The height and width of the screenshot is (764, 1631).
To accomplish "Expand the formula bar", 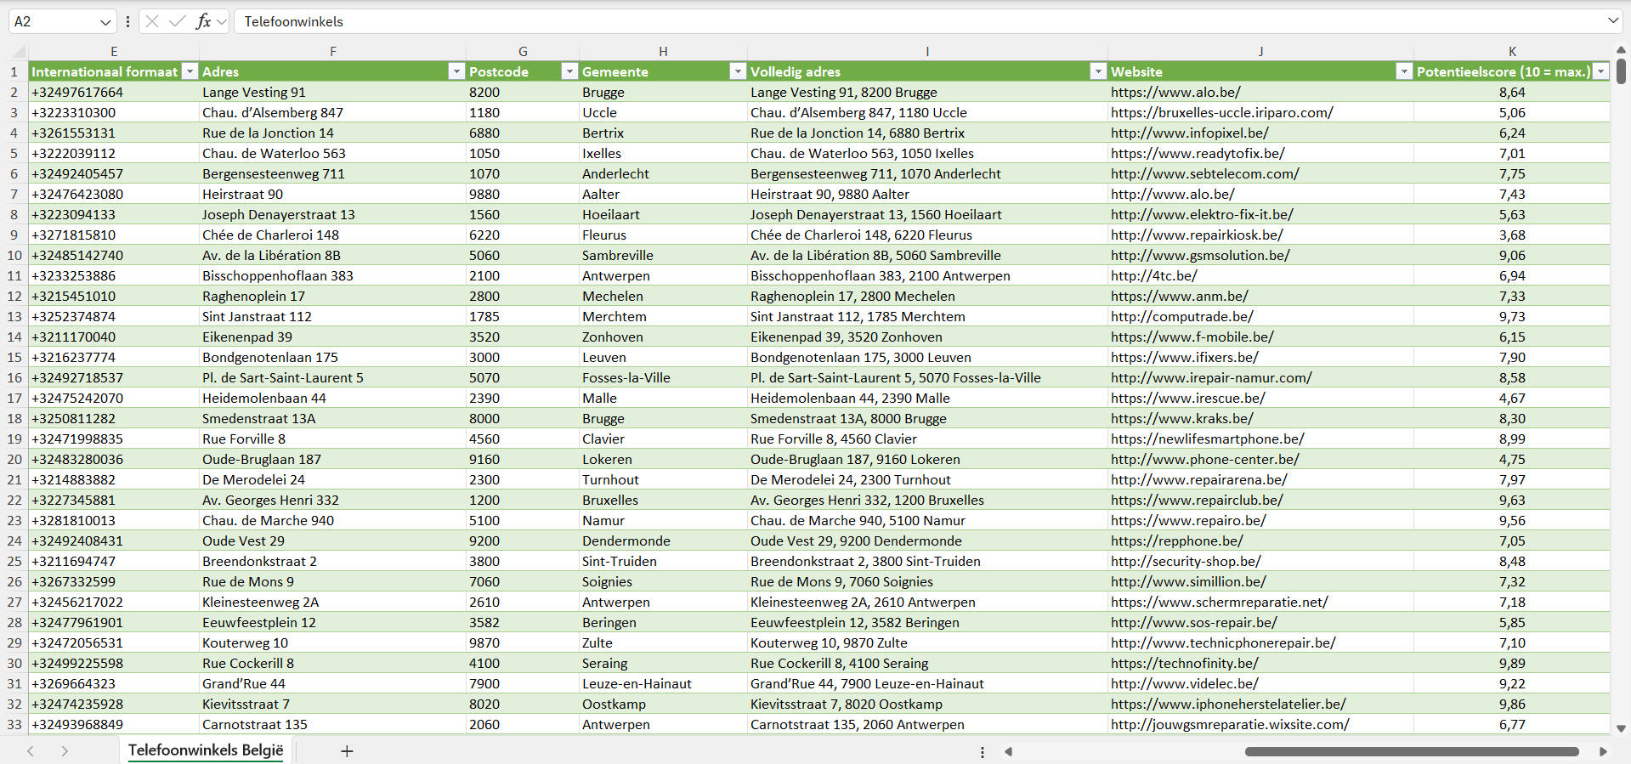I will click(x=1612, y=21).
